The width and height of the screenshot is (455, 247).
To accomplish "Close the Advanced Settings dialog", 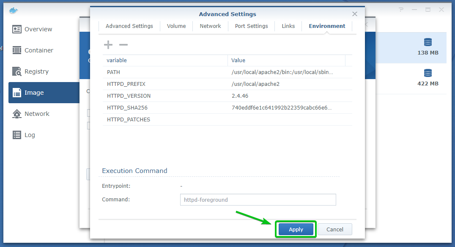I will [x=355, y=14].
